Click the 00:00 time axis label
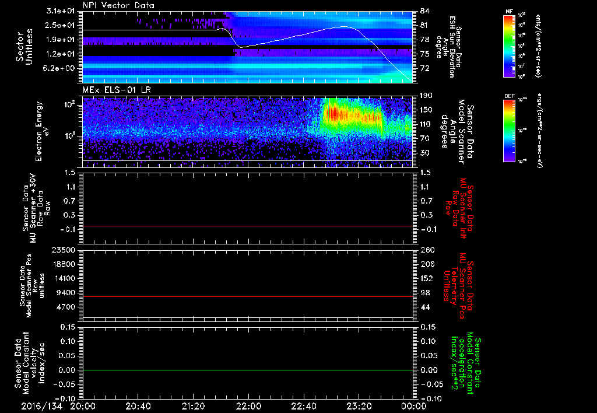Viewport: 597px width, 413px height. coord(414,406)
